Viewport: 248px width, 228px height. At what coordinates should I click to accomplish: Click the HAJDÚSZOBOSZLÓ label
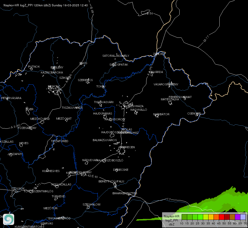pyautogui.click(x=110, y=160)
